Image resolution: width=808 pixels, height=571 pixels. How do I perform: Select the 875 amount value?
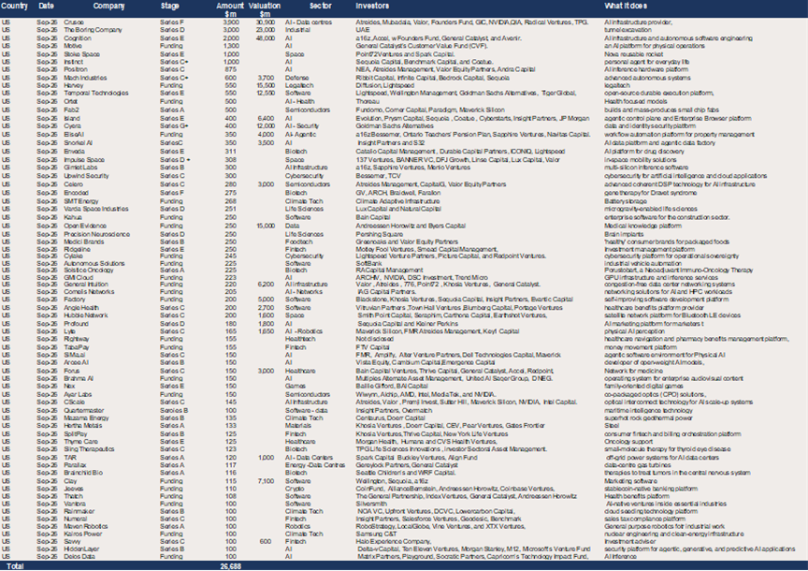230,69
